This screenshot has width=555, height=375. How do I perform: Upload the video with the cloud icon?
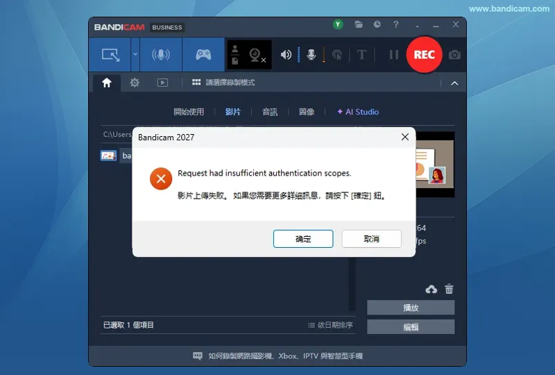pyautogui.click(x=431, y=289)
